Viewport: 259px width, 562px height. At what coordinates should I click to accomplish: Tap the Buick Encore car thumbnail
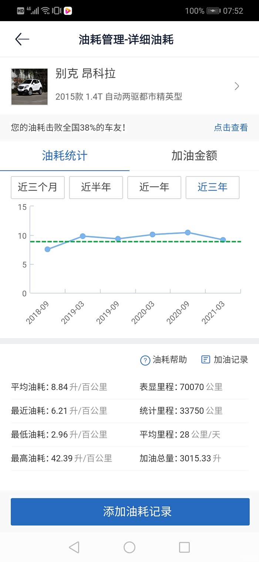pos(30,86)
